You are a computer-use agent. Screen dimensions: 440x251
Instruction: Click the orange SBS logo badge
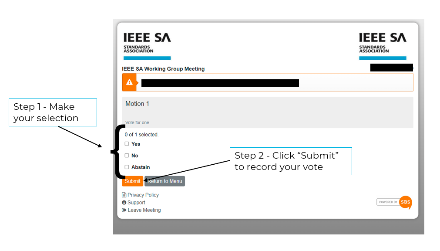(x=406, y=202)
